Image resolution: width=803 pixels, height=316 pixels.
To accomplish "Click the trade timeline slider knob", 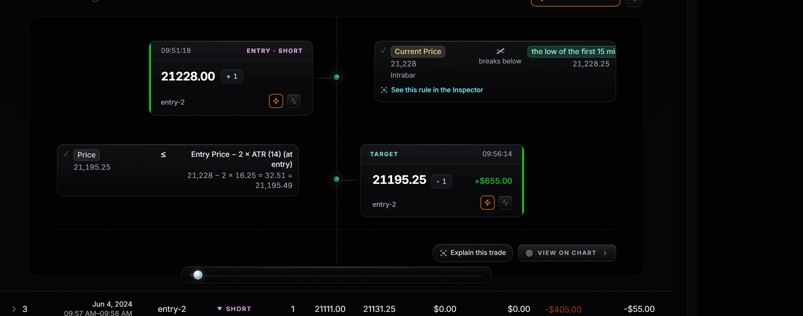I will (198, 275).
